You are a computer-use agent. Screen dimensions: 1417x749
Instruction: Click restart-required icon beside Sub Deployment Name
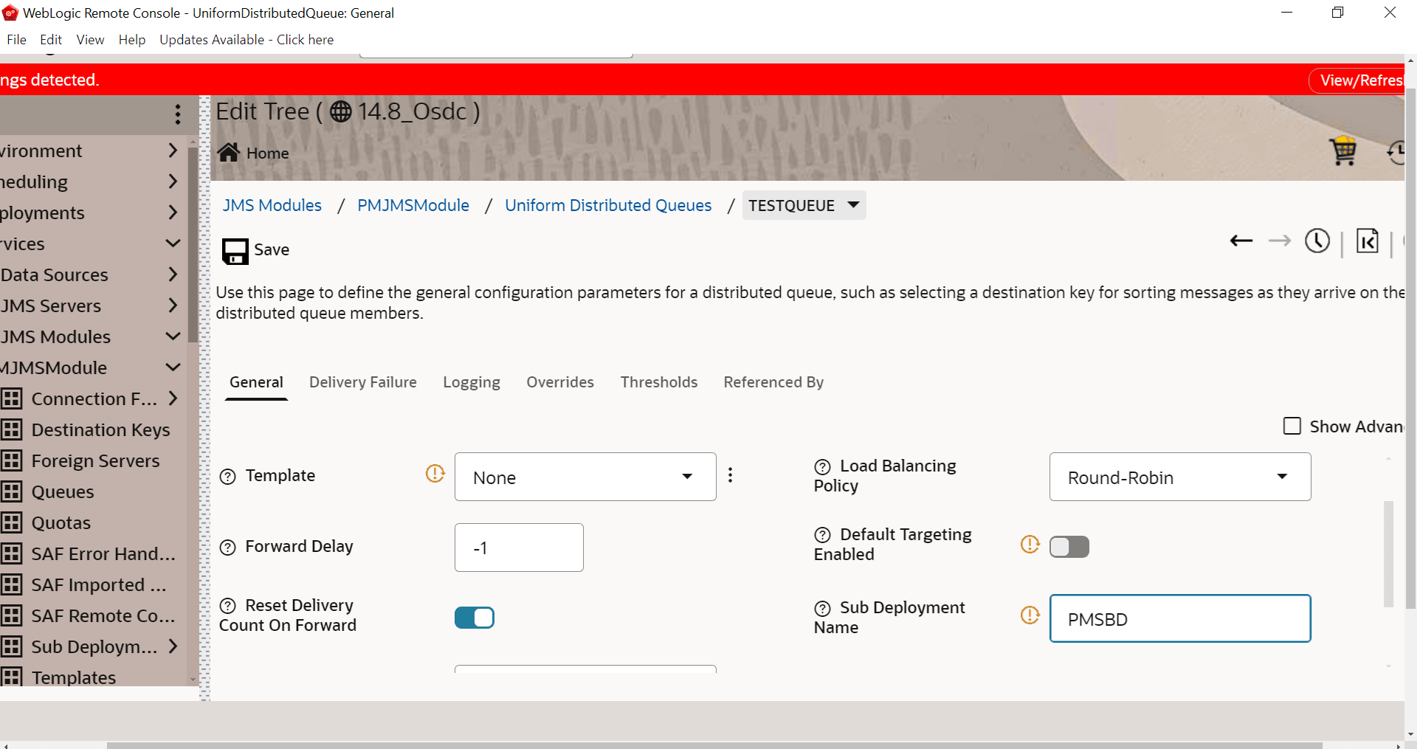[1030, 615]
